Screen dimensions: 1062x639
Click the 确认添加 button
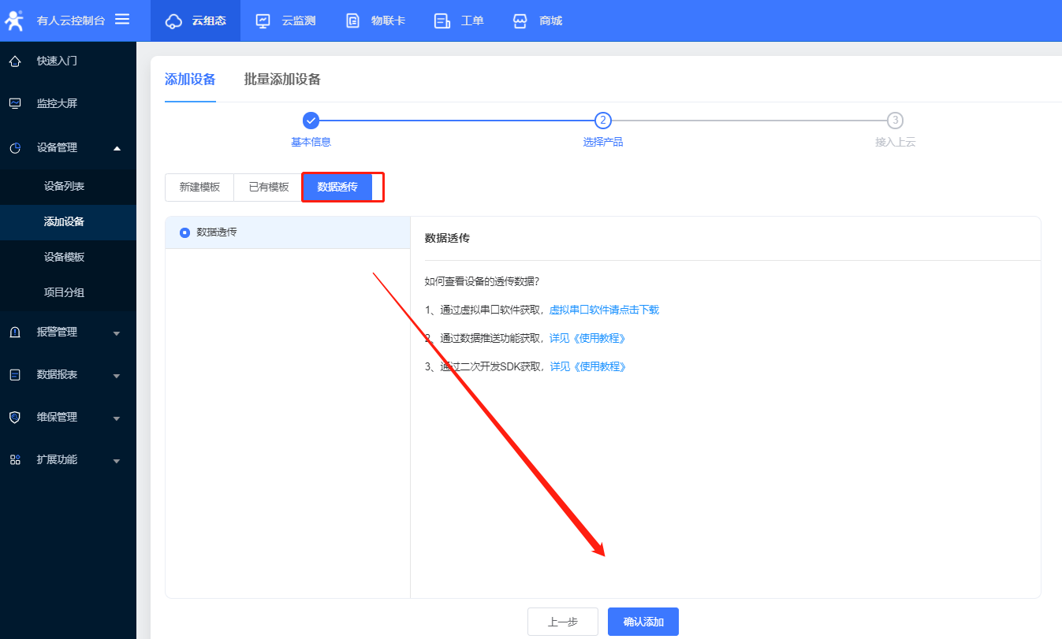pyautogui.click(x=643, y=622)
